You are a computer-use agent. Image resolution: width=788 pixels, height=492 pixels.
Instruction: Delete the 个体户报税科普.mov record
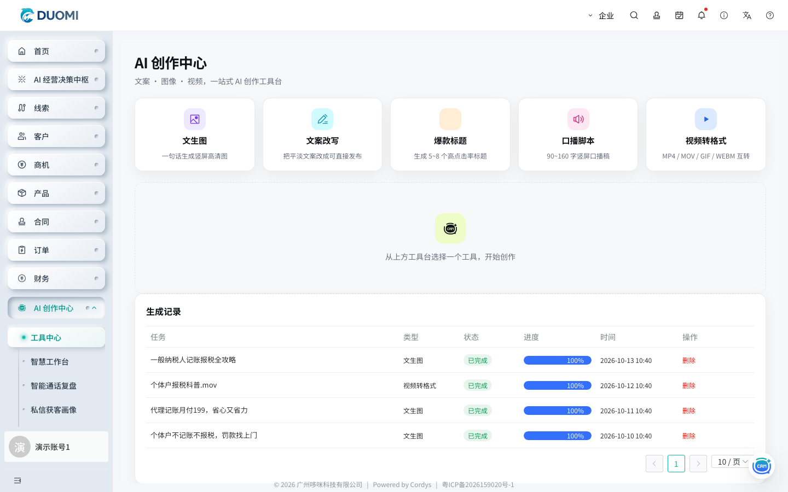[x=689, y=386]
